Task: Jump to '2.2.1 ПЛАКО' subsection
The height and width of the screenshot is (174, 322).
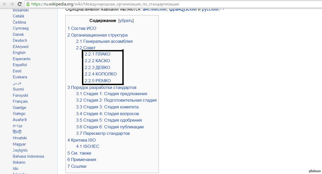Action: tap(97, 54)
